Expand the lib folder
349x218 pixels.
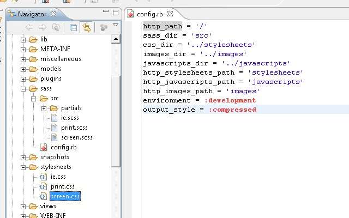[23, 40]
